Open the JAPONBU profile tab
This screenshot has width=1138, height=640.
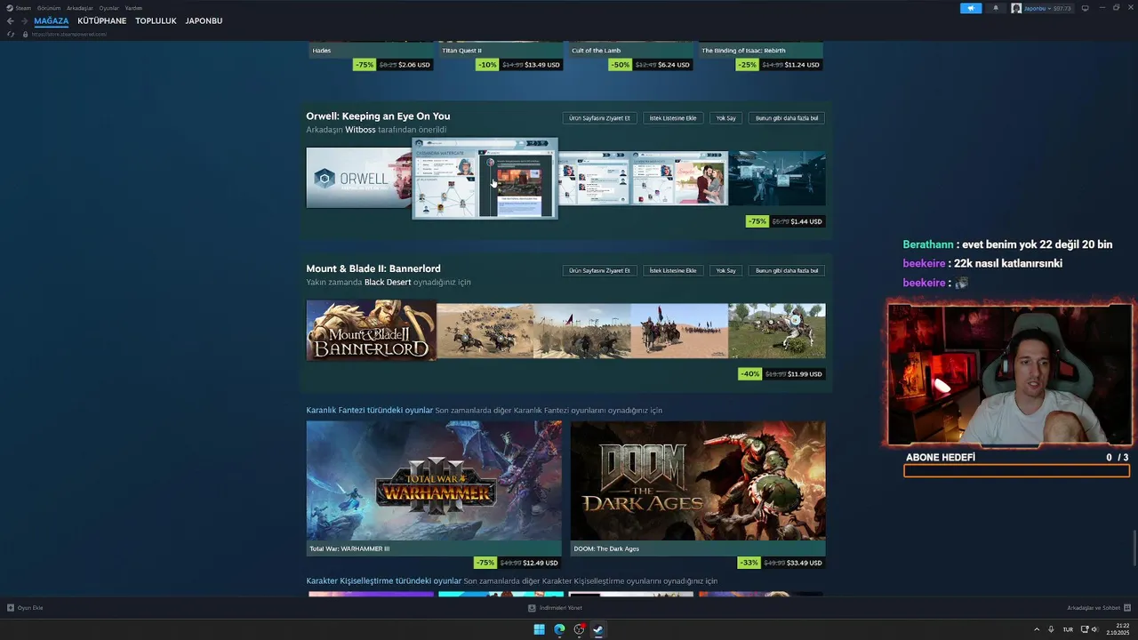[x=204, y=20]
